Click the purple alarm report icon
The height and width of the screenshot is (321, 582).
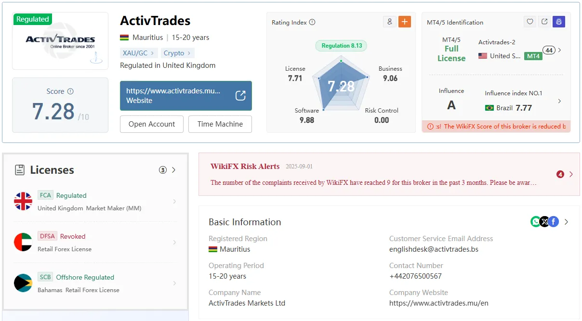click(x=559, y=22)
